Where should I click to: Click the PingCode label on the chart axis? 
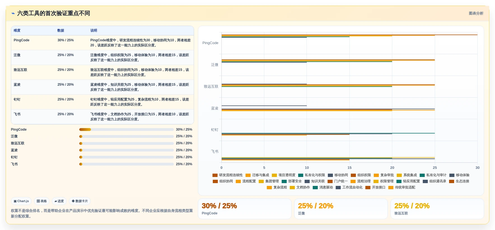(210, 43)
